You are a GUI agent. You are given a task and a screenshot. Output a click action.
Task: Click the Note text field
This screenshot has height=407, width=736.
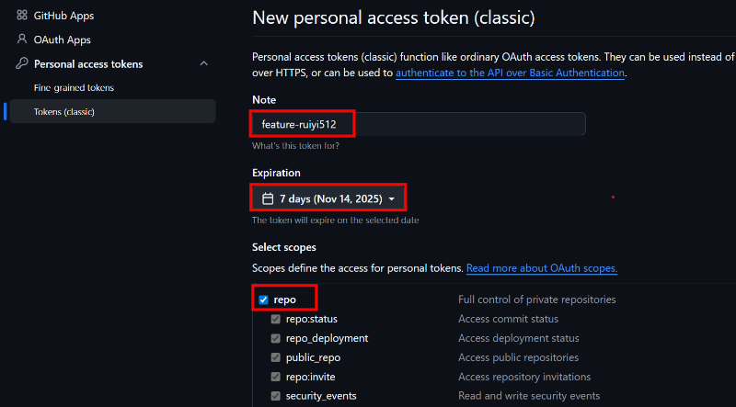click(419, 124)
